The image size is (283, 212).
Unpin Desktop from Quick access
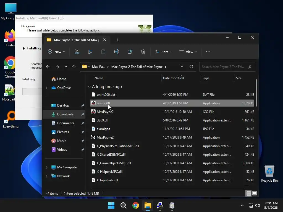(83, 105)
